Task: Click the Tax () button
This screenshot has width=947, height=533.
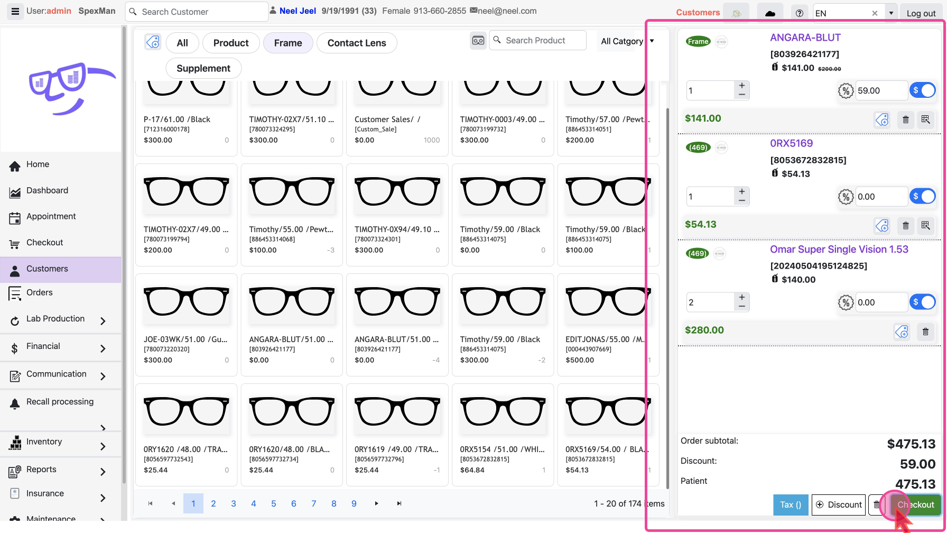Action: 790,504
